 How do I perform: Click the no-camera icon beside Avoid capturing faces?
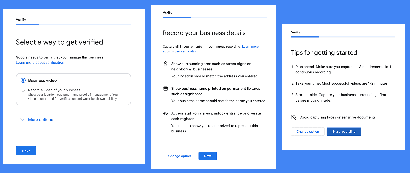tap(294, 117)
